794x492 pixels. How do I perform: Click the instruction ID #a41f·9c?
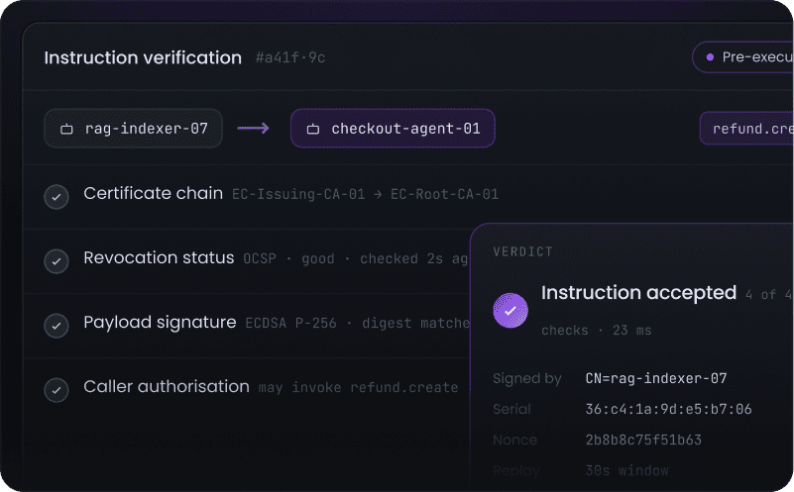coord(290,57)
